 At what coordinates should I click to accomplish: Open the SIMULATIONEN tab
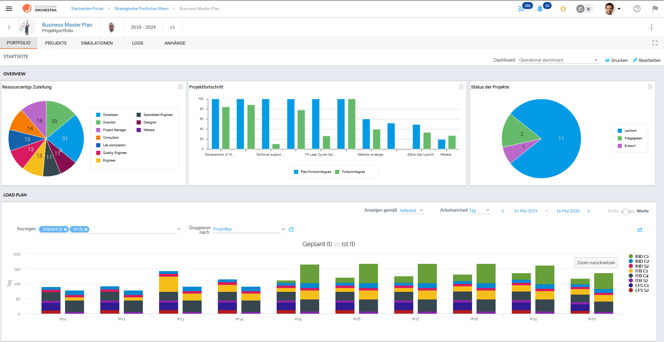(x=96, y=43)
